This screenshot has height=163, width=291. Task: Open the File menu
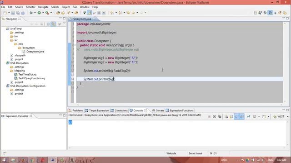click(3, 7)
